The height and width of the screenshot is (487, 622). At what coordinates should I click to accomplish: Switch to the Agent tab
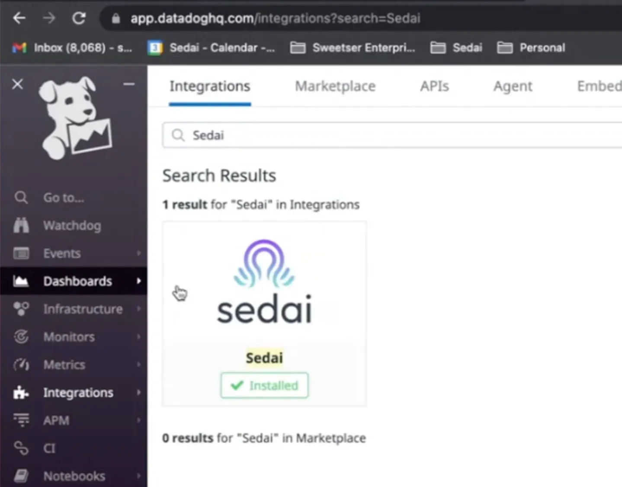(x=513, y=87)
